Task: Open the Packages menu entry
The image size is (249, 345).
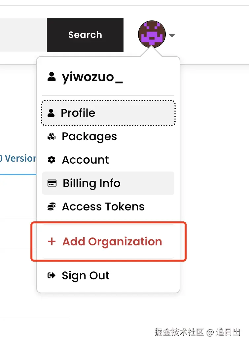Action: (89, 137)
